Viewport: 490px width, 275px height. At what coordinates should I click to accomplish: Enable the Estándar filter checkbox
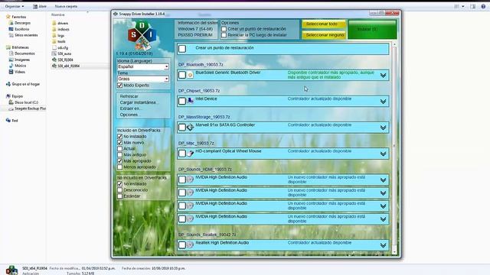coord(119,196)
